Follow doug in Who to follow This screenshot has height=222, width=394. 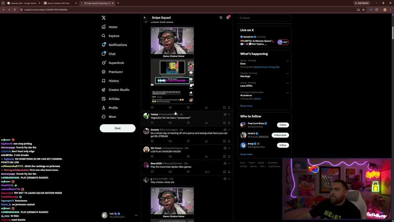coord(283,145)
